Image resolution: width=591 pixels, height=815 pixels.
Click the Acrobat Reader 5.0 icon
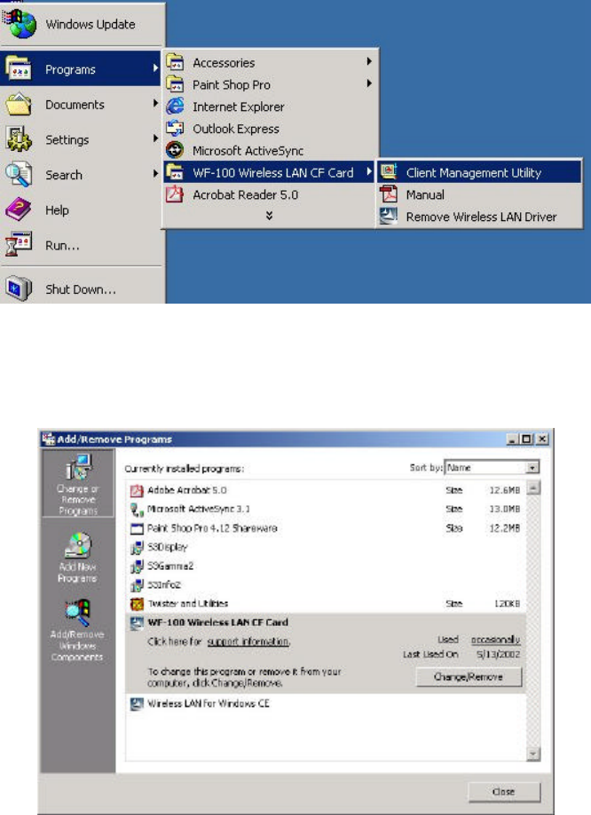point(175,194)
